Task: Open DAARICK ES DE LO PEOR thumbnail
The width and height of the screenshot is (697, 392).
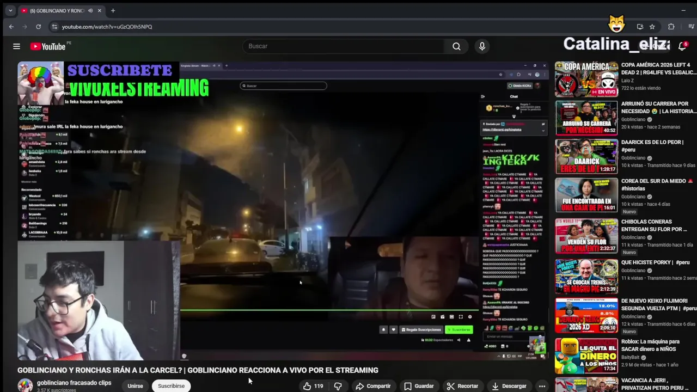Action: 586,156
